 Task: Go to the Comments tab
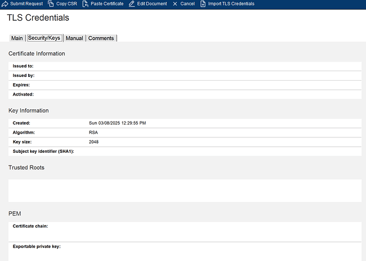pyautogui.click(x=101, y=38)
